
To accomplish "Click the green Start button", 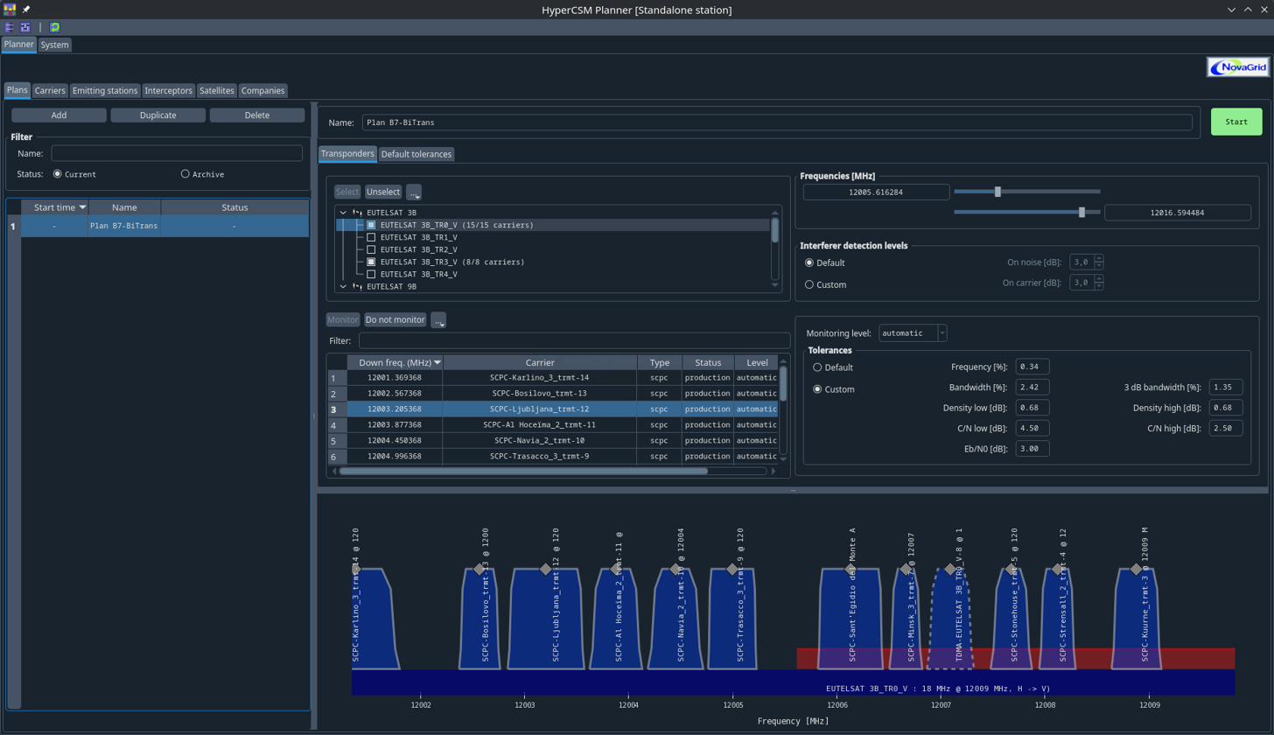I will point(1236,122).
